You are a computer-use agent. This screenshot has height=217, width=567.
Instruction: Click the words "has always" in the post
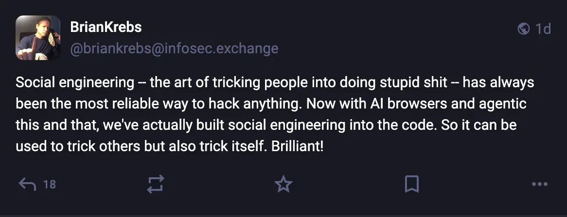tap(498, 83)
